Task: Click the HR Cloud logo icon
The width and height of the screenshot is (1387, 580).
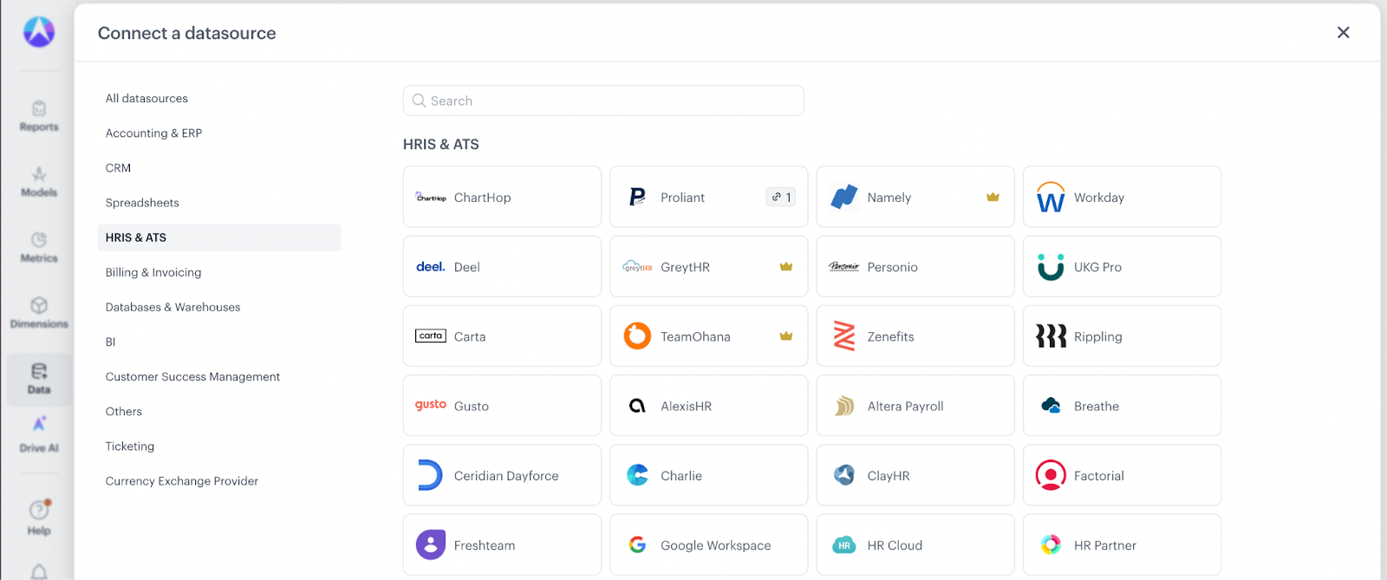Action: coord(844,545)
